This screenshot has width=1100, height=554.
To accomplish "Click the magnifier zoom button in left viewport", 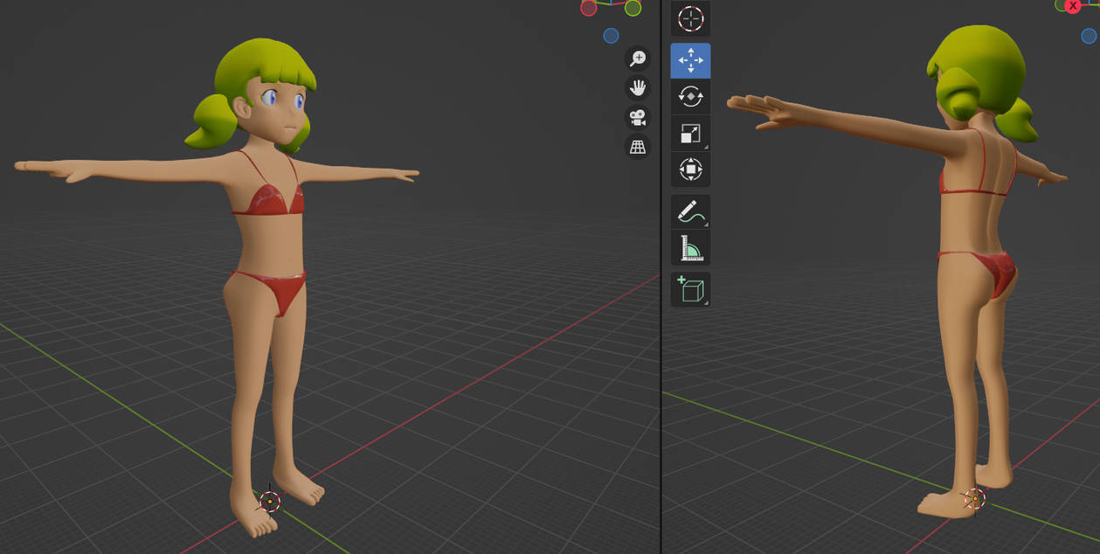I will [x=638, y=59].
